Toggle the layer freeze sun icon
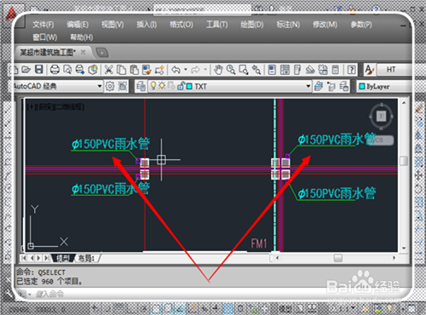This screenshot has width=426, height=315. click(162, 86)
